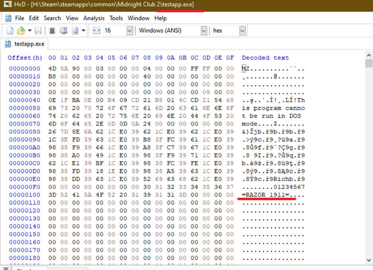Click offset 00000000 row label
The width and height of the screenshot is (373, 270).
coord(25,69)
